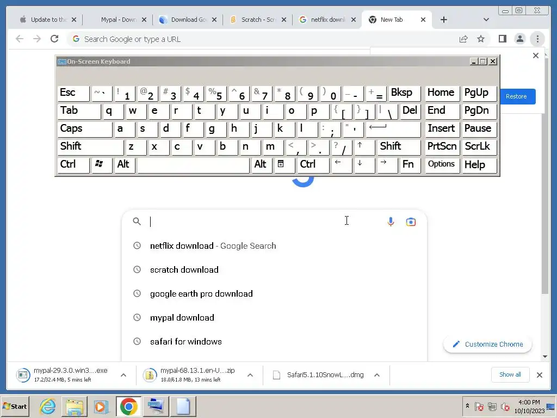This screenshot has width=557, height=418.
Task: Open the tab search chevron dropdown
Action: click(x=486, y=20)
